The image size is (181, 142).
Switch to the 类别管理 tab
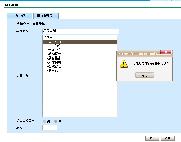(x=19, y=16)
